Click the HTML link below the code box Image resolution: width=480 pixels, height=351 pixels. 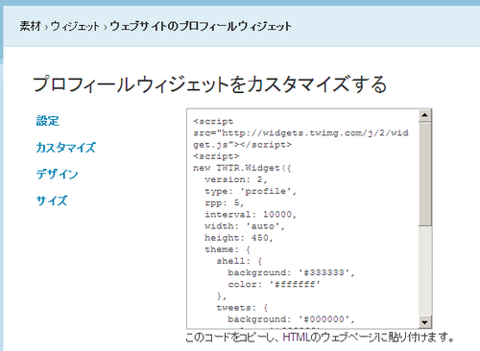(x=297, y=338)
